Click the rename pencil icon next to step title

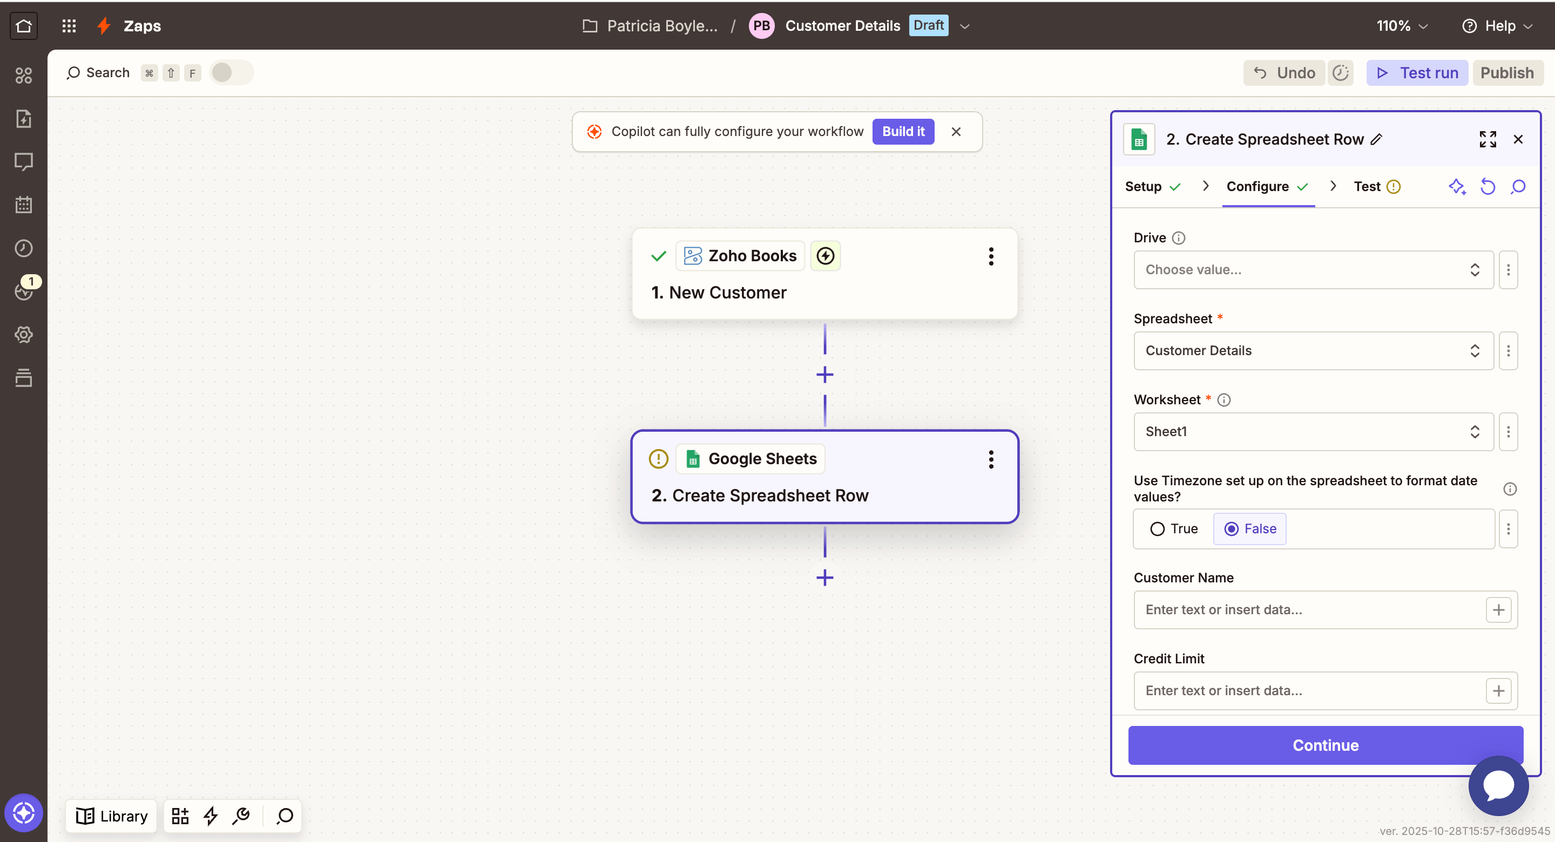[1376, 139]
